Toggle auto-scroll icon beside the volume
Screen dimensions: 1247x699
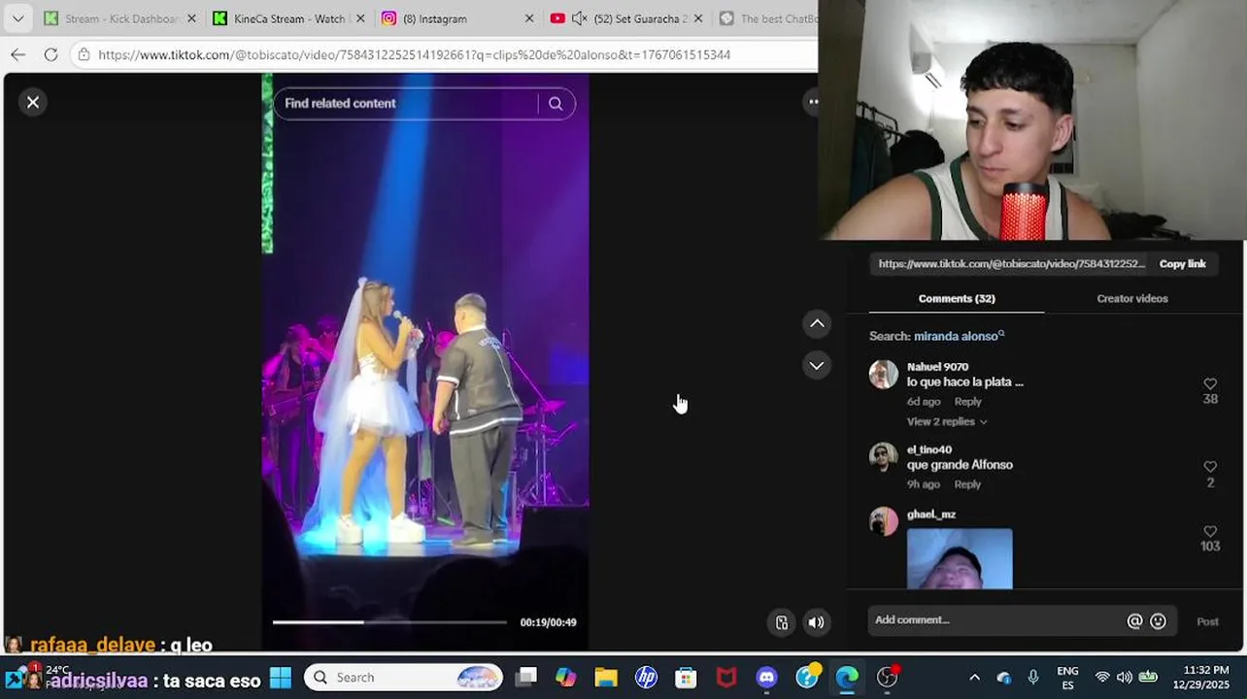[782, 622]
